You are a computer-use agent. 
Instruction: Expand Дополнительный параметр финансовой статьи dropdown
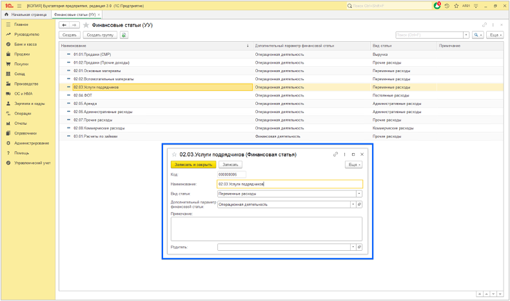(353, 205)
